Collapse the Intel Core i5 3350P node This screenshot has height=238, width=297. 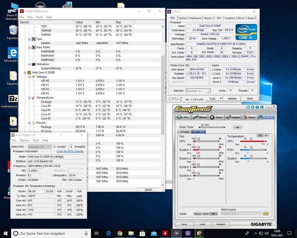click(25, 73)
